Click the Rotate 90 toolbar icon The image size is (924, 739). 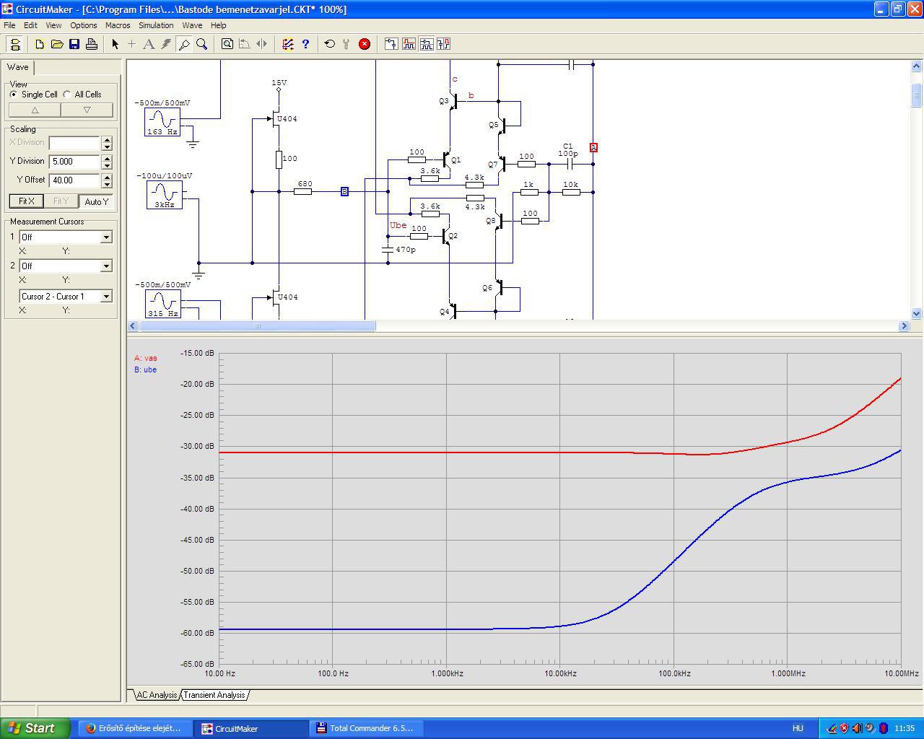point(245,44)
